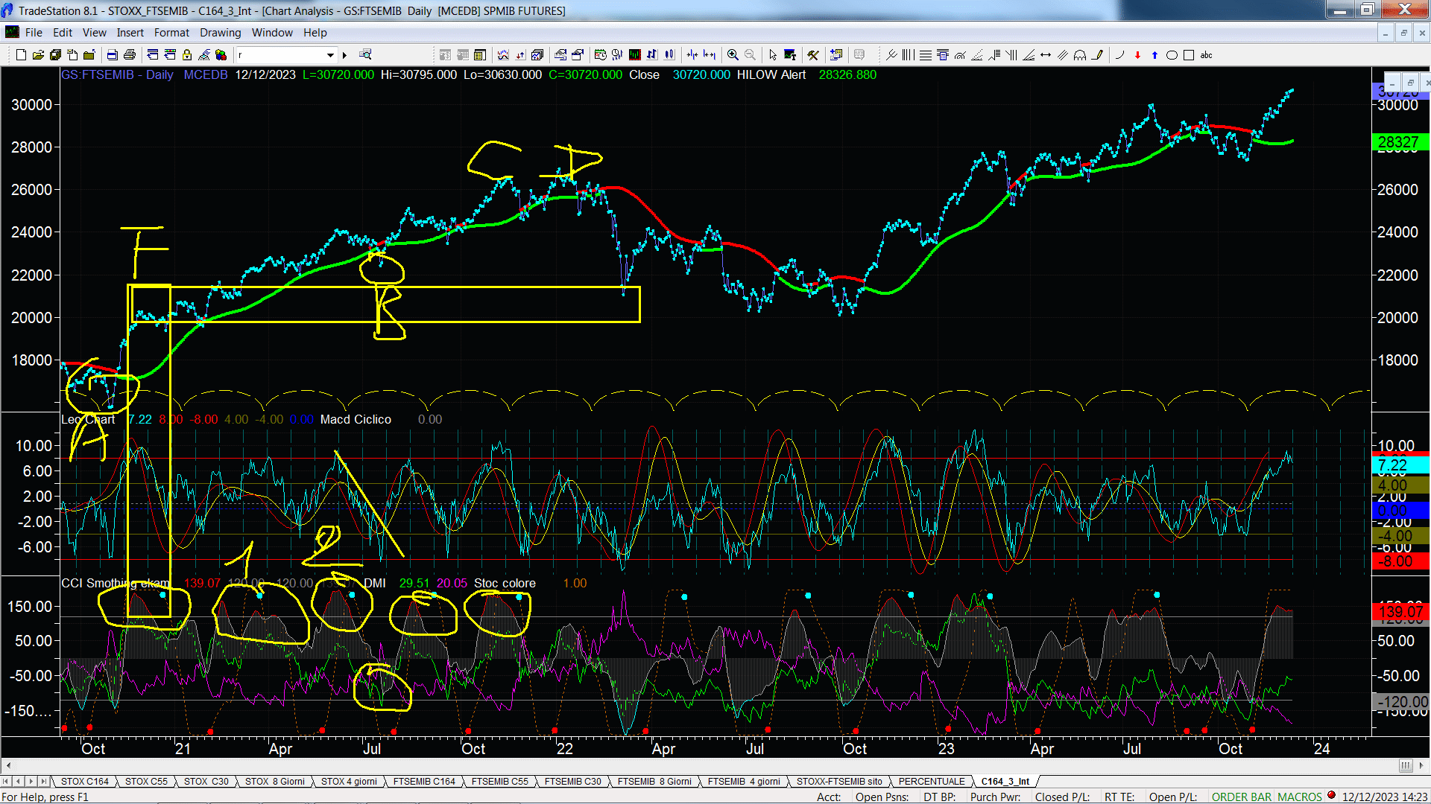Click the save all stacked disks icon

pos(55,55)
